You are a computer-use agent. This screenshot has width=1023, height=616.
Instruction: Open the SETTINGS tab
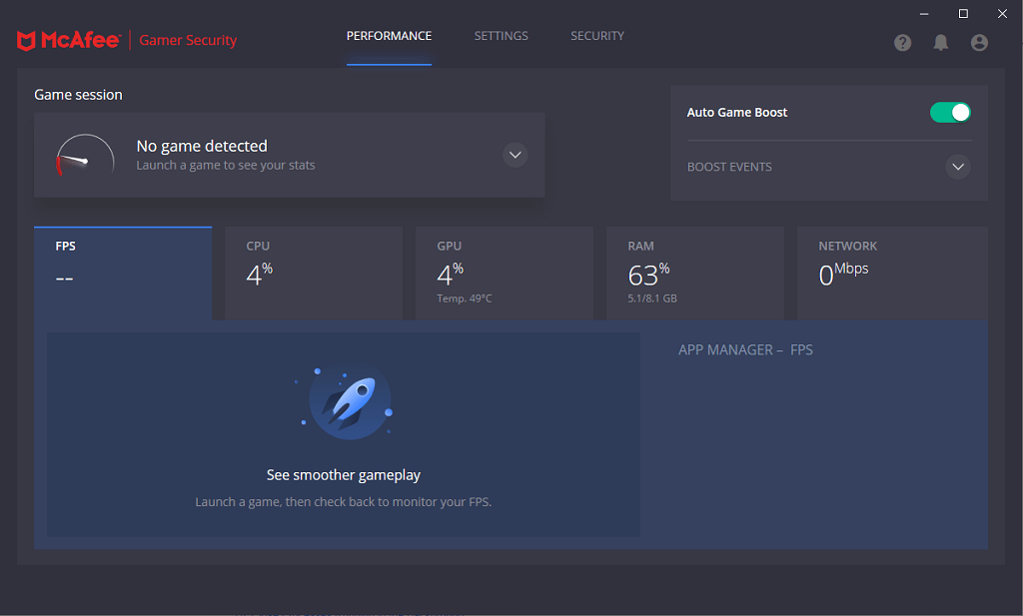pyautogui.click(x=502, y=36)
